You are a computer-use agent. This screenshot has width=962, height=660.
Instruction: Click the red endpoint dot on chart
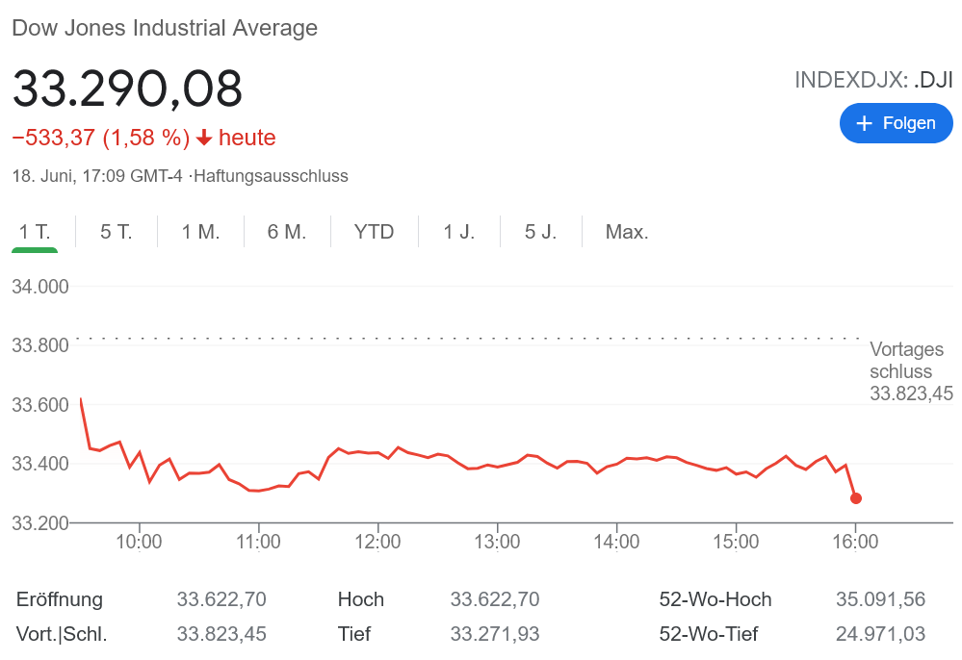[x=856, y=498]
